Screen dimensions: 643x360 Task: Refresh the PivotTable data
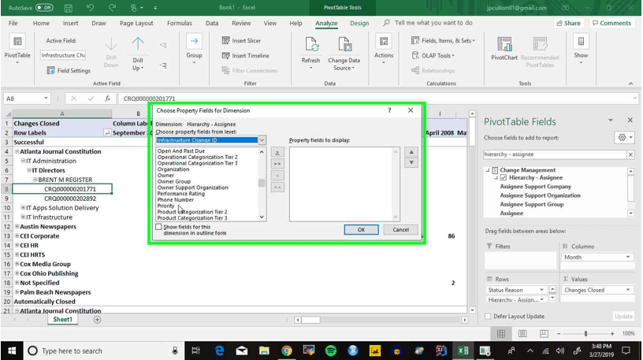(310, 51)
